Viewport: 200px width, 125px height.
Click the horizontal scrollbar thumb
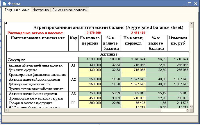pos(85,111)
